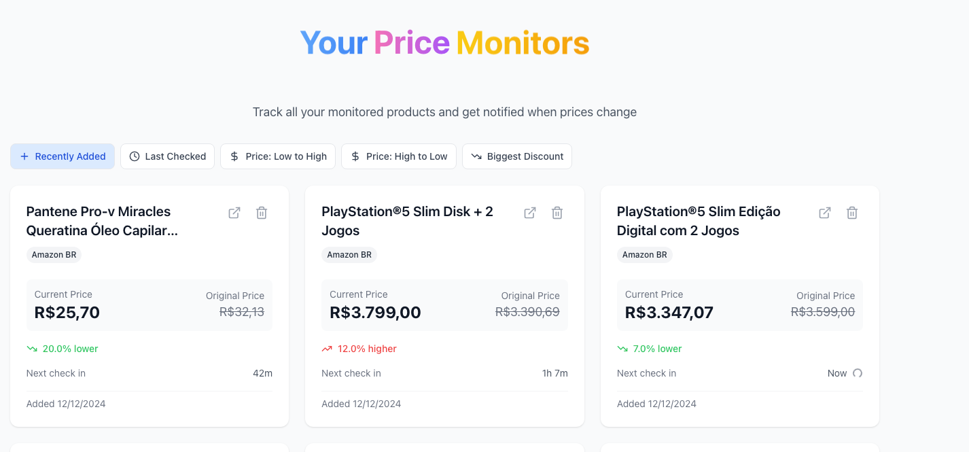Sort by Biggest Discount
Screen dimensions: 969x452
tap(517, 156)
